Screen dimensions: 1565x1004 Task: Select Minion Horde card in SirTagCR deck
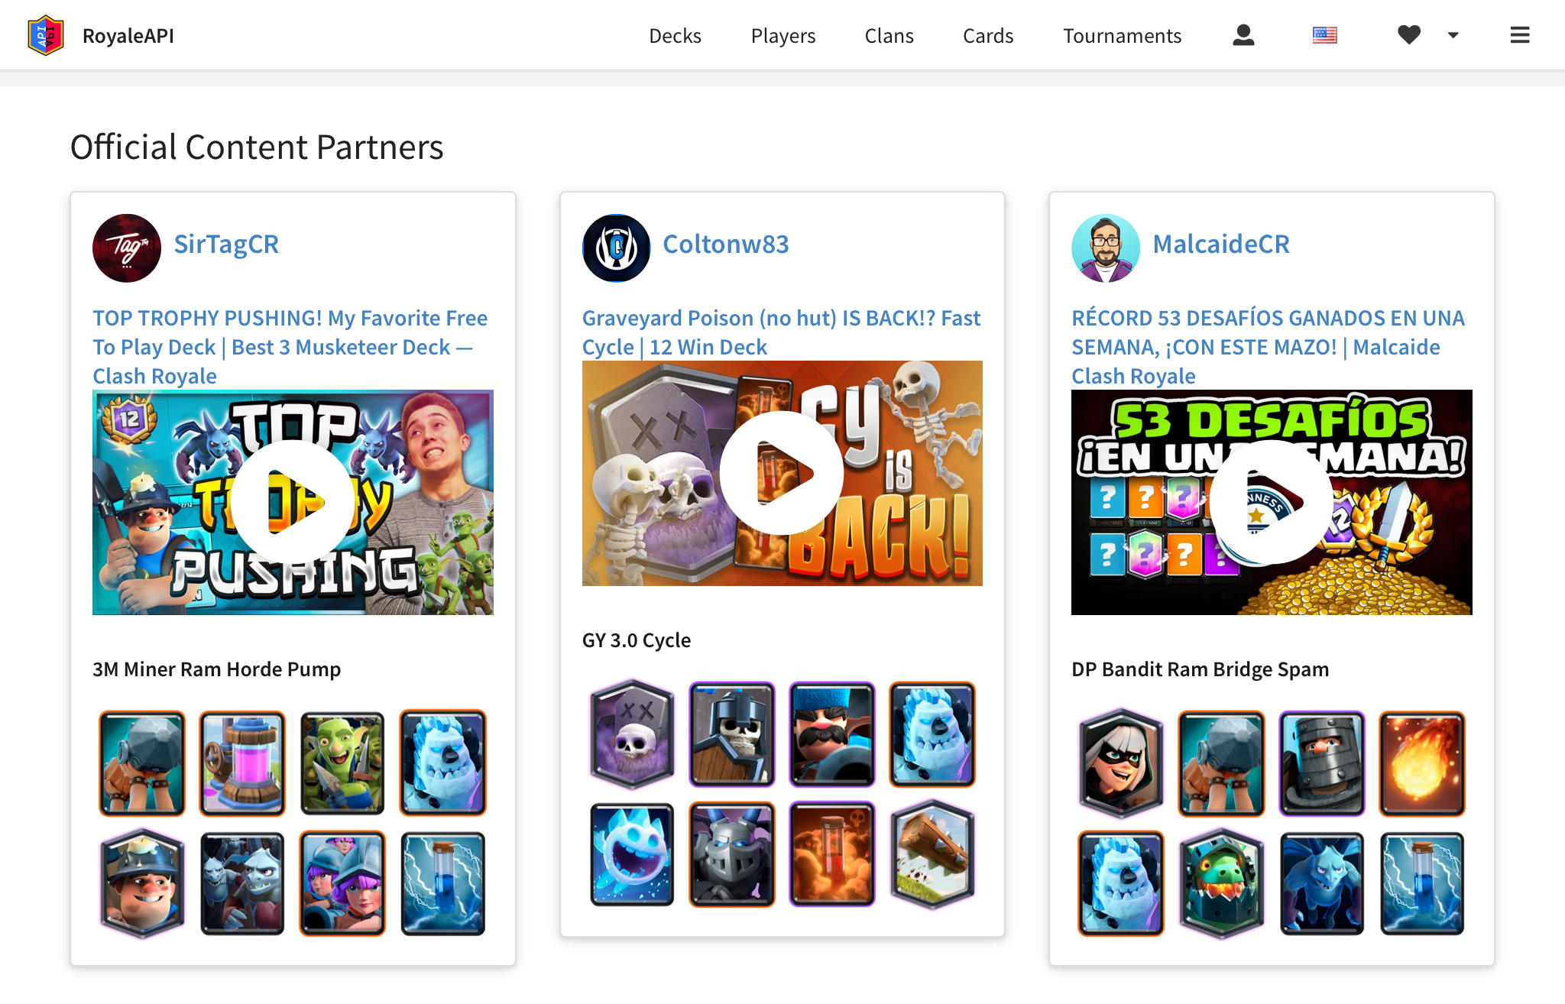pos(242,884)
